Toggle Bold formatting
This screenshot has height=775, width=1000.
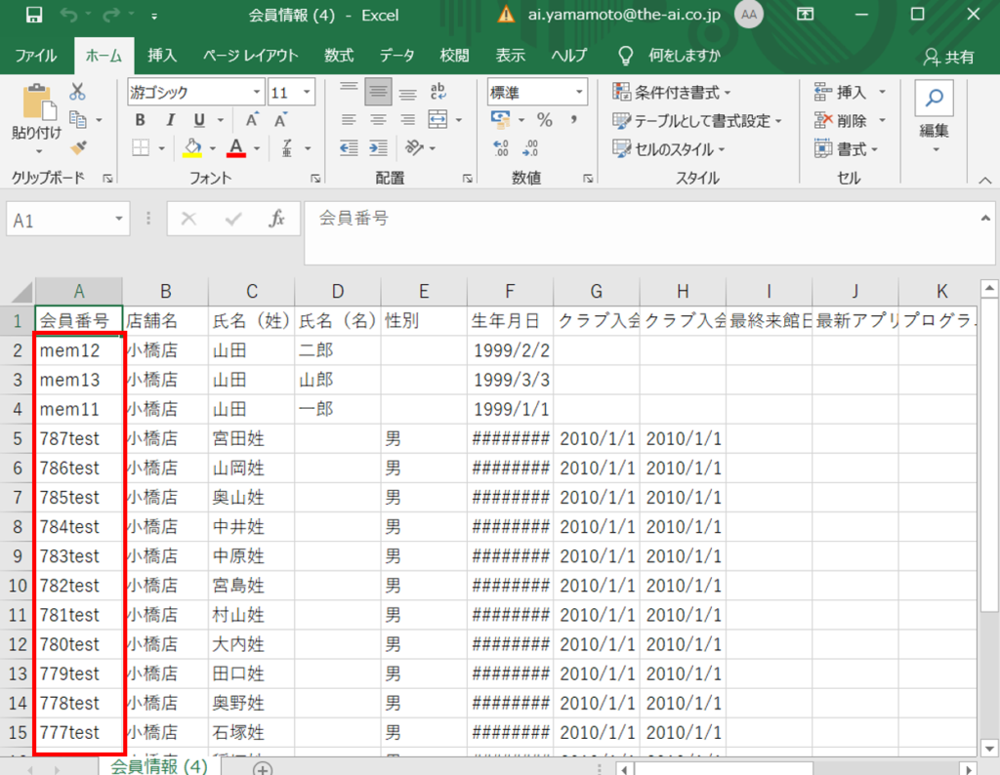(x=141, y=120)
